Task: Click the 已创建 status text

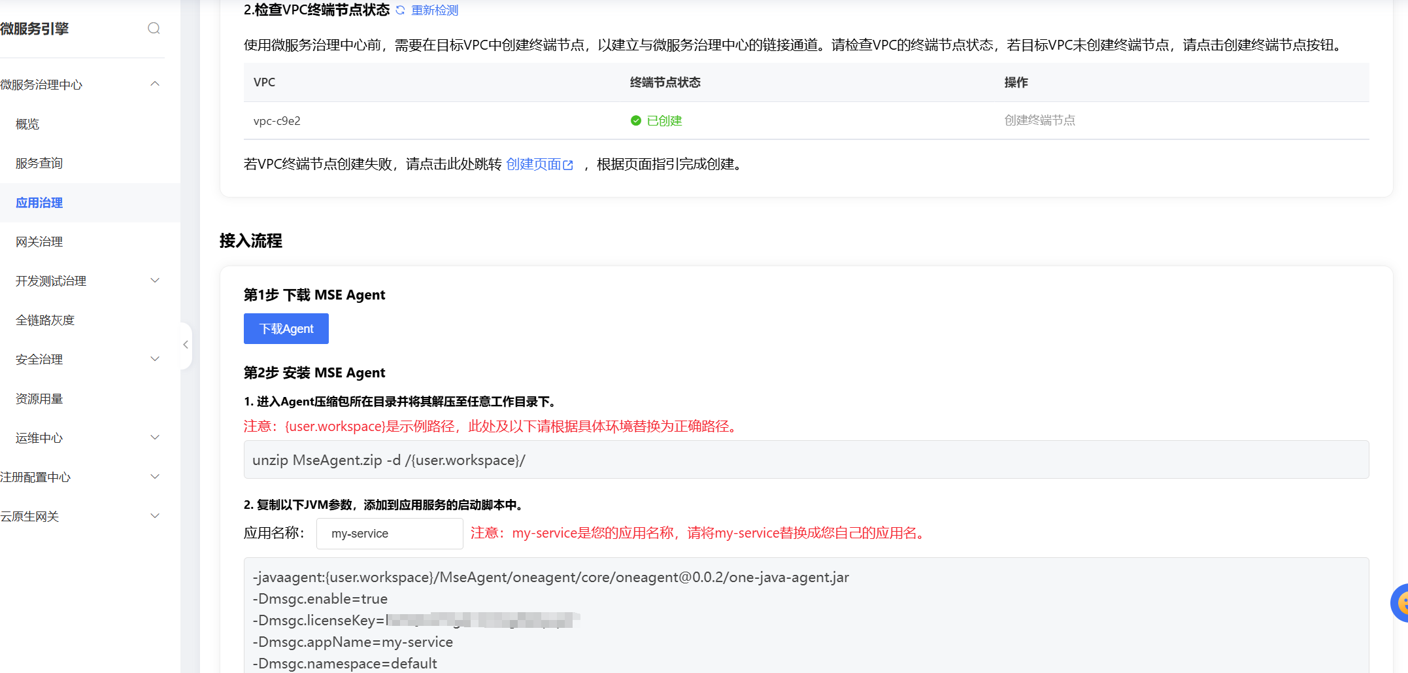Action: [664, 121]
